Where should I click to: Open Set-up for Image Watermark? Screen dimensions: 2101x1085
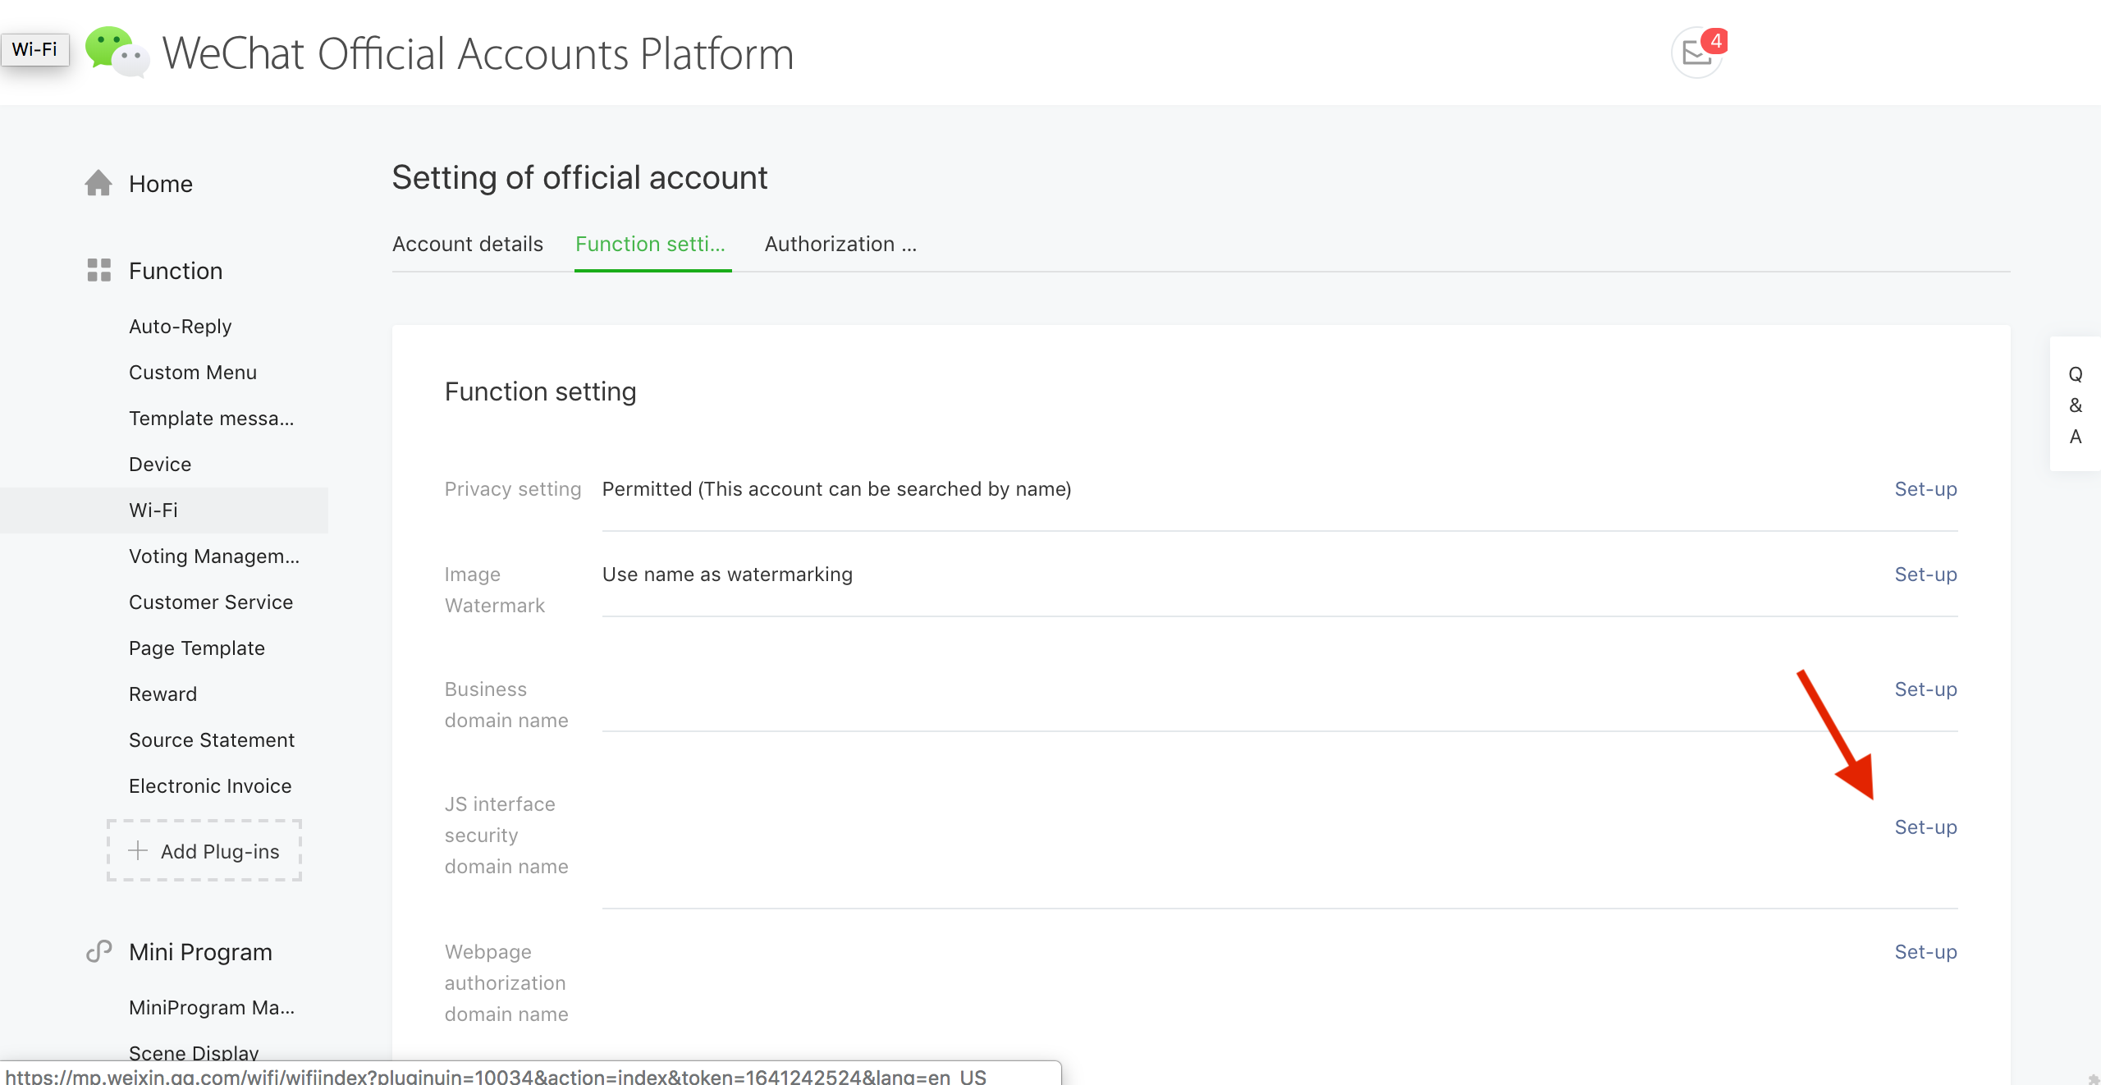point(1925,574)
